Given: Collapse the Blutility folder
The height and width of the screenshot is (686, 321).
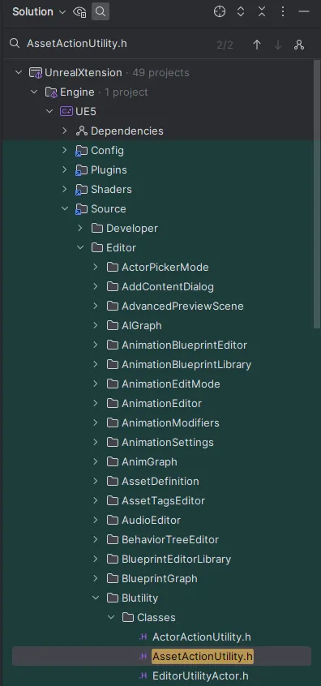Looking at the screenshot, I should point(96,598).
